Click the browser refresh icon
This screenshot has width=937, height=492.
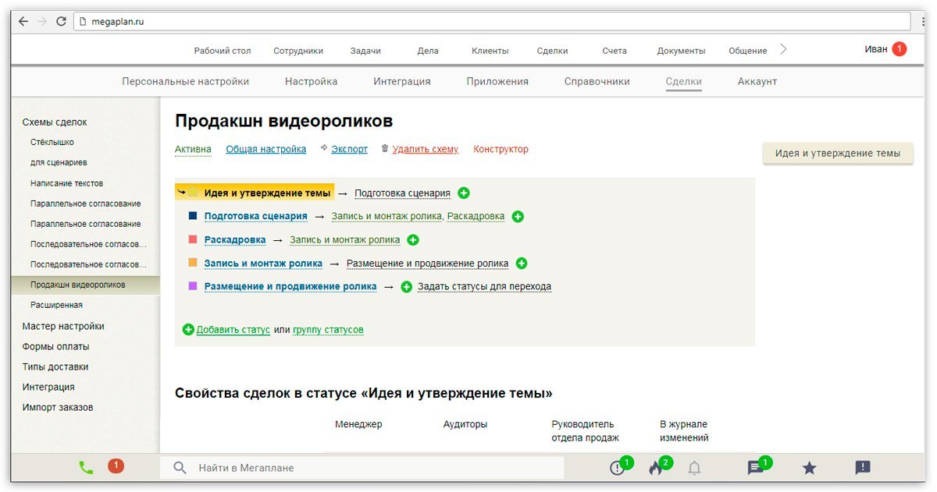(62, 22)
